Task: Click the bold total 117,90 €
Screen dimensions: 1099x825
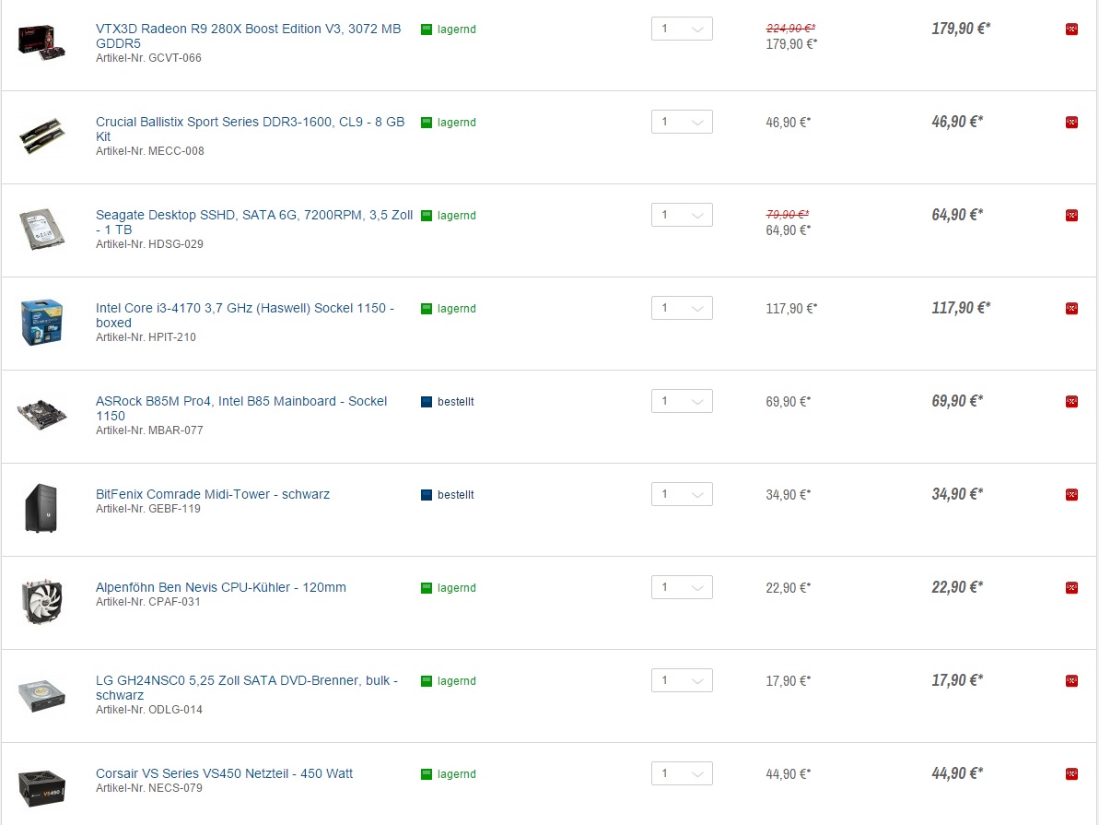Action: tap(960, 308)
